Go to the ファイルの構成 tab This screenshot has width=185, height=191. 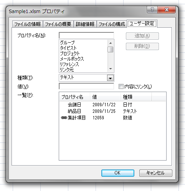[x=112, y=24]
